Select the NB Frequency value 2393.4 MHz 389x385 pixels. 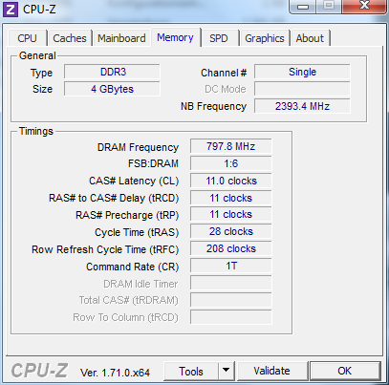(302, 106)
